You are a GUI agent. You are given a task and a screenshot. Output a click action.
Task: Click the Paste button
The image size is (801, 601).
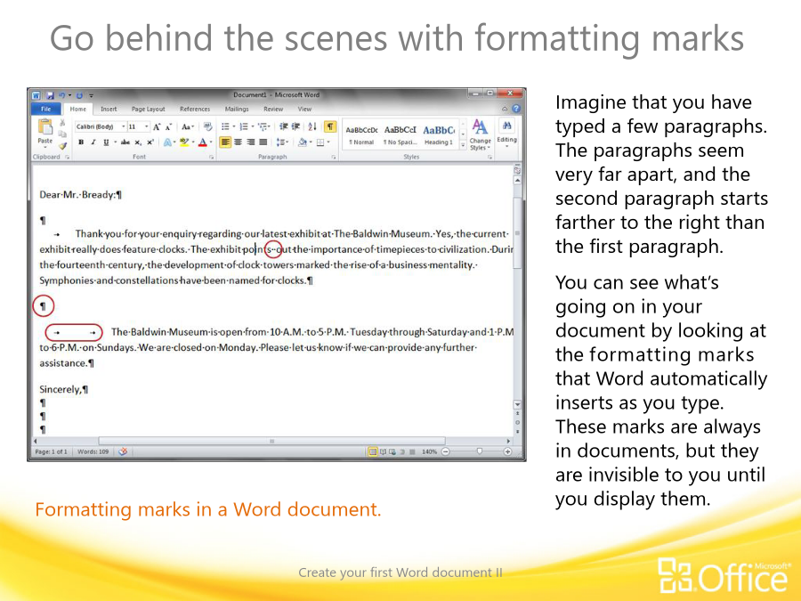(x=45, y=132)
